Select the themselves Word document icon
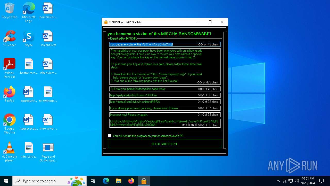The height and width of the screenshot is (186, 330). tap(48, 122)
